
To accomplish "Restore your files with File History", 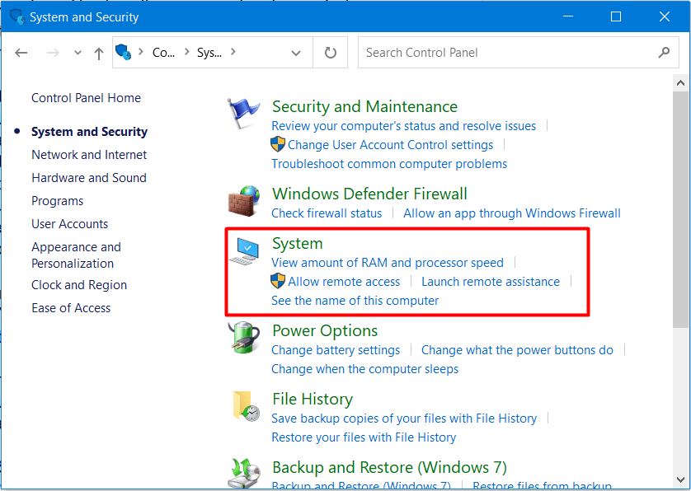I will click(364, 437).
